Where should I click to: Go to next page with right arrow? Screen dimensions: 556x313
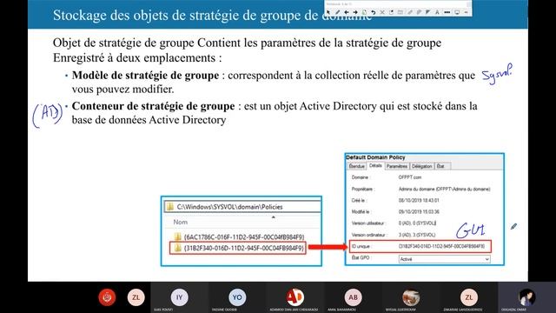(355, 12)
